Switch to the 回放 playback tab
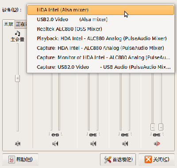 (8, 24)
